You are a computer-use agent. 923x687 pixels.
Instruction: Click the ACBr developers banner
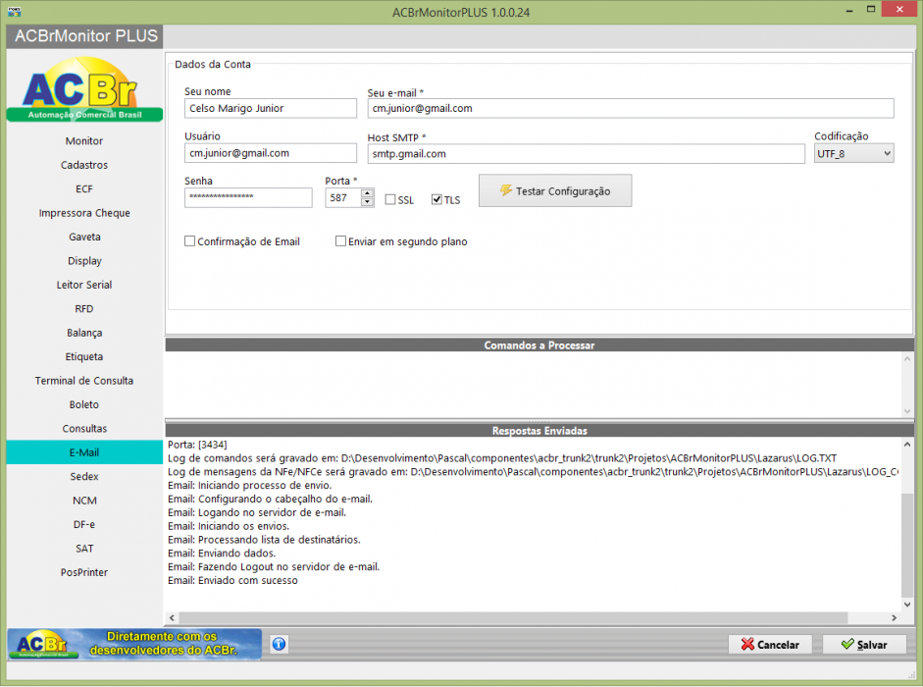point(134,644)
